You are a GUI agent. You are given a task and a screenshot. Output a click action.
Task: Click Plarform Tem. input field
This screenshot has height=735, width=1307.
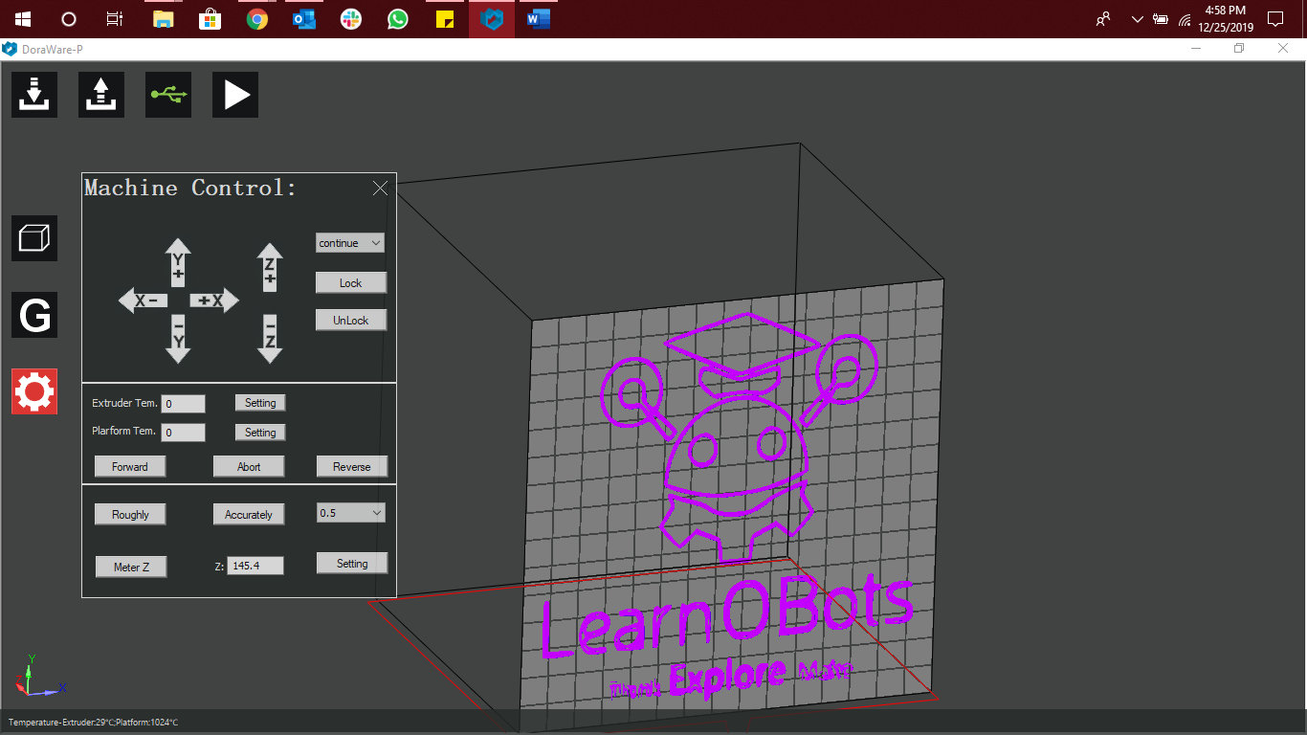point(183,433)
